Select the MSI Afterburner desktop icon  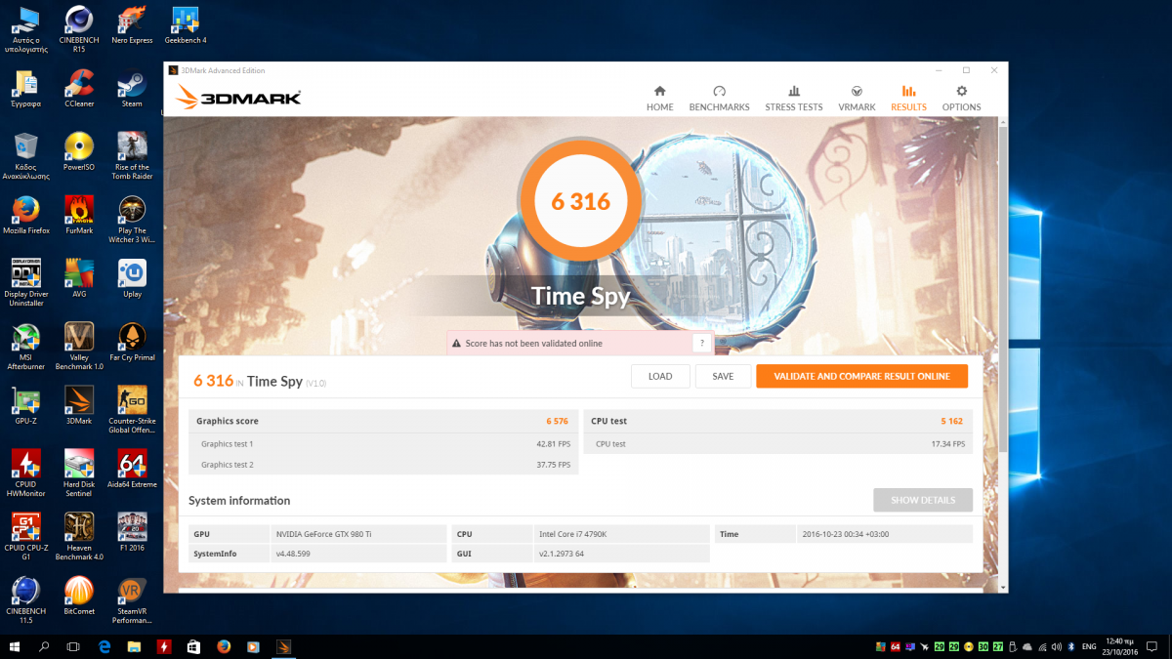click(26, 347)
